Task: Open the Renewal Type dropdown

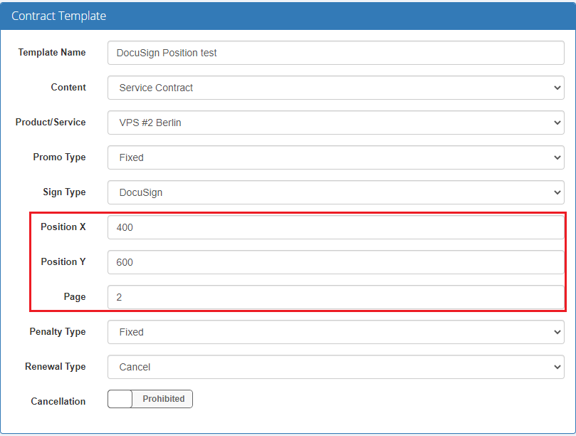Action: (336, 368)
